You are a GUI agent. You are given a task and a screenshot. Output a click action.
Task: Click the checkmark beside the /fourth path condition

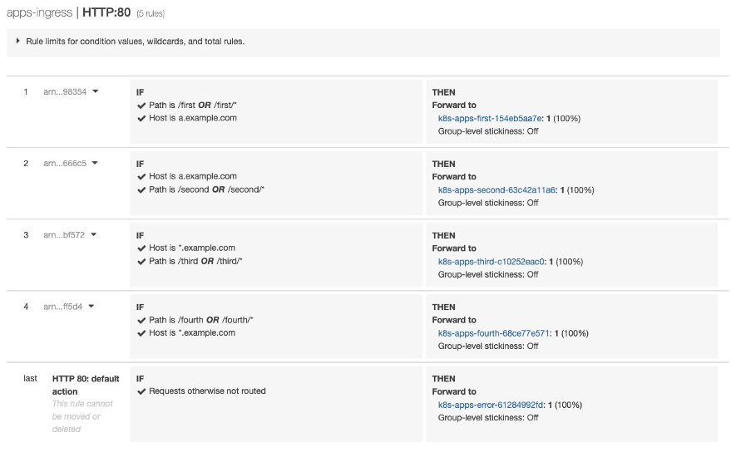tap(141, 320)
